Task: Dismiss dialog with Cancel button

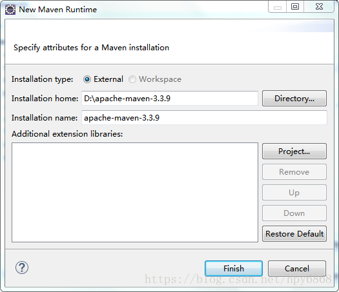Action: (297, 269)
